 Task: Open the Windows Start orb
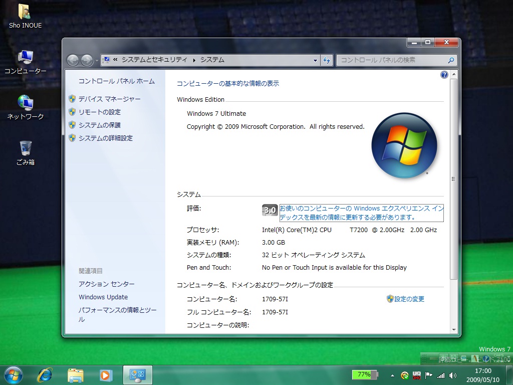(x=14, y=375)
